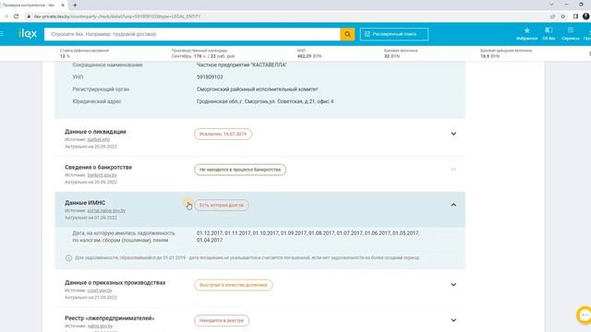Image resolution: width=591 pixels, height=332 pixels.
Task: Expand the Данные о ликвидации section
Action: 453,134
